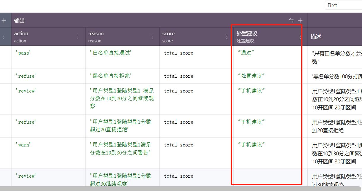
Task: Click the swap arrows icon in 输出 header
Action: click(291, 20)
